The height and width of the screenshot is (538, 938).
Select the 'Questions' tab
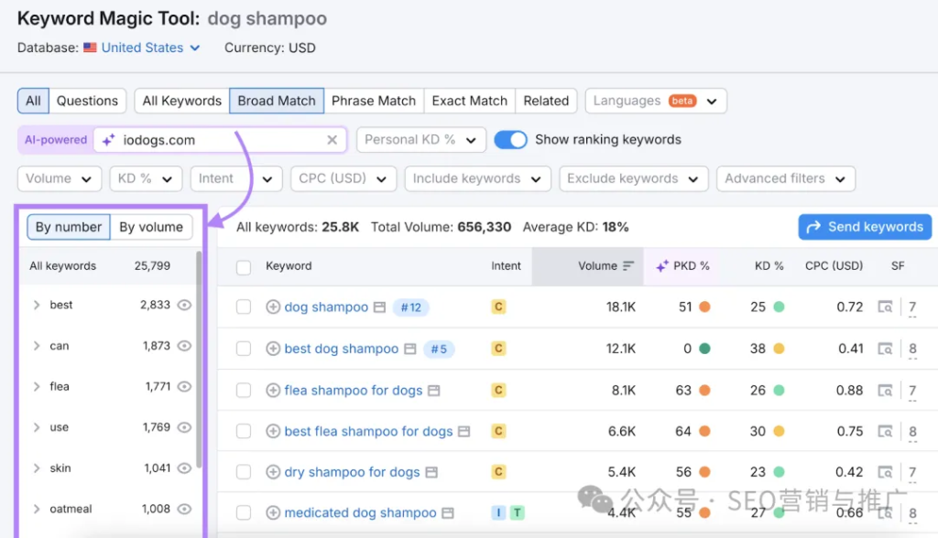click(x=87, y=101)
